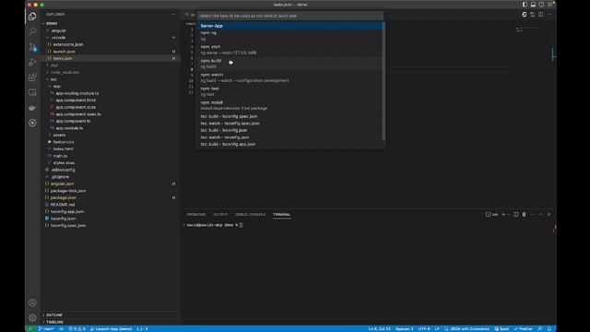Open the Search view in the activity bar
590x332 pixels.
[x=32, y=31]
